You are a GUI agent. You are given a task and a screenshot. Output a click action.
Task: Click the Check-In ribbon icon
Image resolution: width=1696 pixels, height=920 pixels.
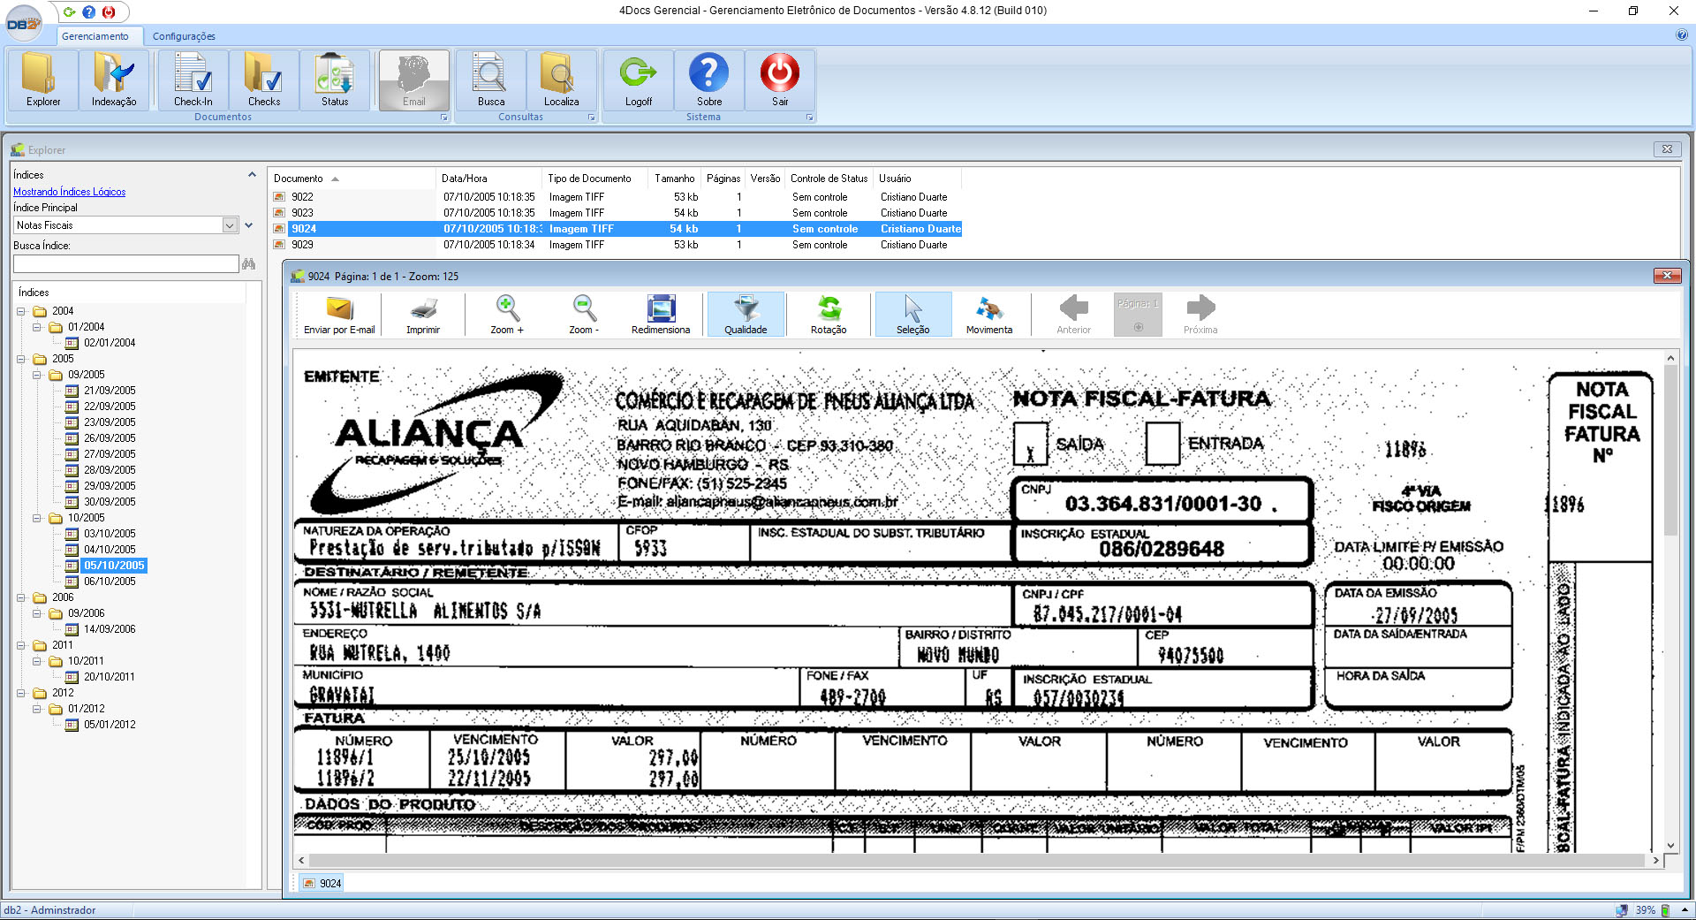193,80
